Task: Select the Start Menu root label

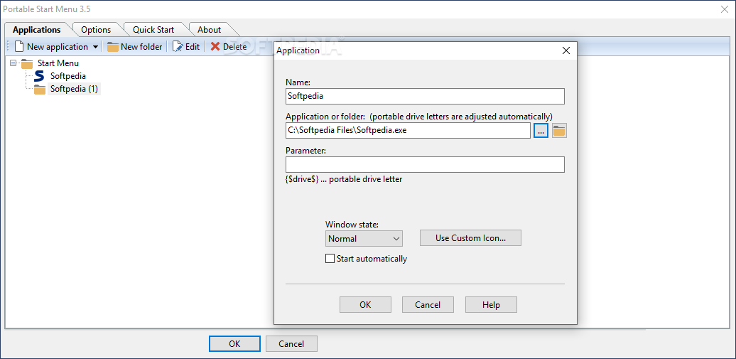Action: point(58,63)
